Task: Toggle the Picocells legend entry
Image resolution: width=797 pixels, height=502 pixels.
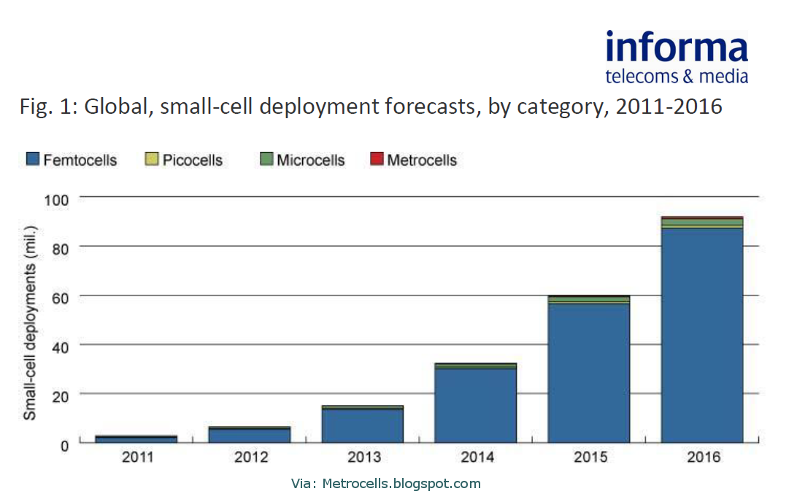Action: tap(185, 159)
